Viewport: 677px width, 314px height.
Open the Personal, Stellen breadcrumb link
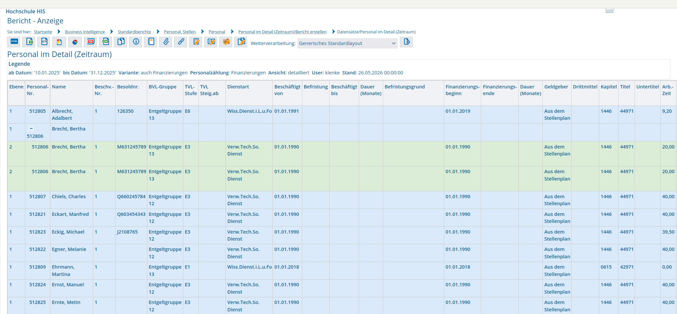(180, 32)
